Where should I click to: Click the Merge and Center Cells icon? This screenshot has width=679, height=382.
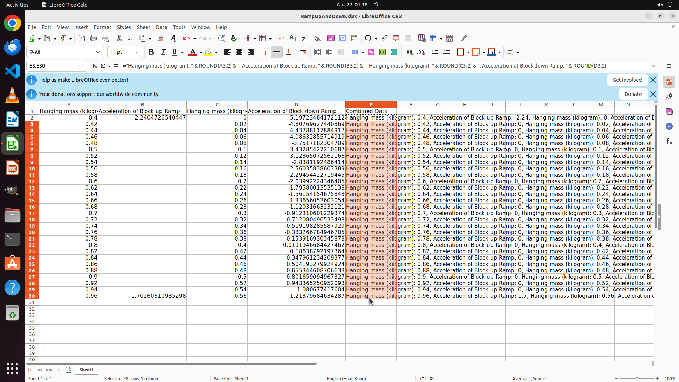pyautogui.click(x=317, y=52)
